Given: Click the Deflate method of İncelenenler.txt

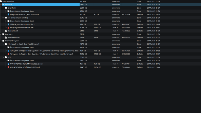Looking at the screenshot, I should point(140,37).
